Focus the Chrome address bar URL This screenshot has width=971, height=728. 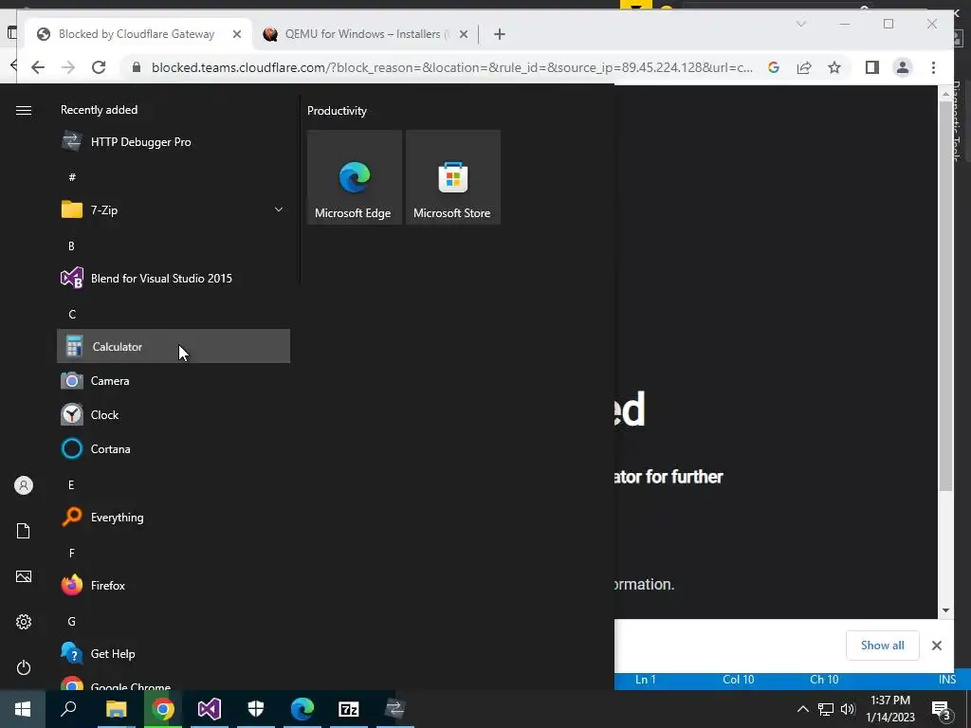click(x=452, y=67)
